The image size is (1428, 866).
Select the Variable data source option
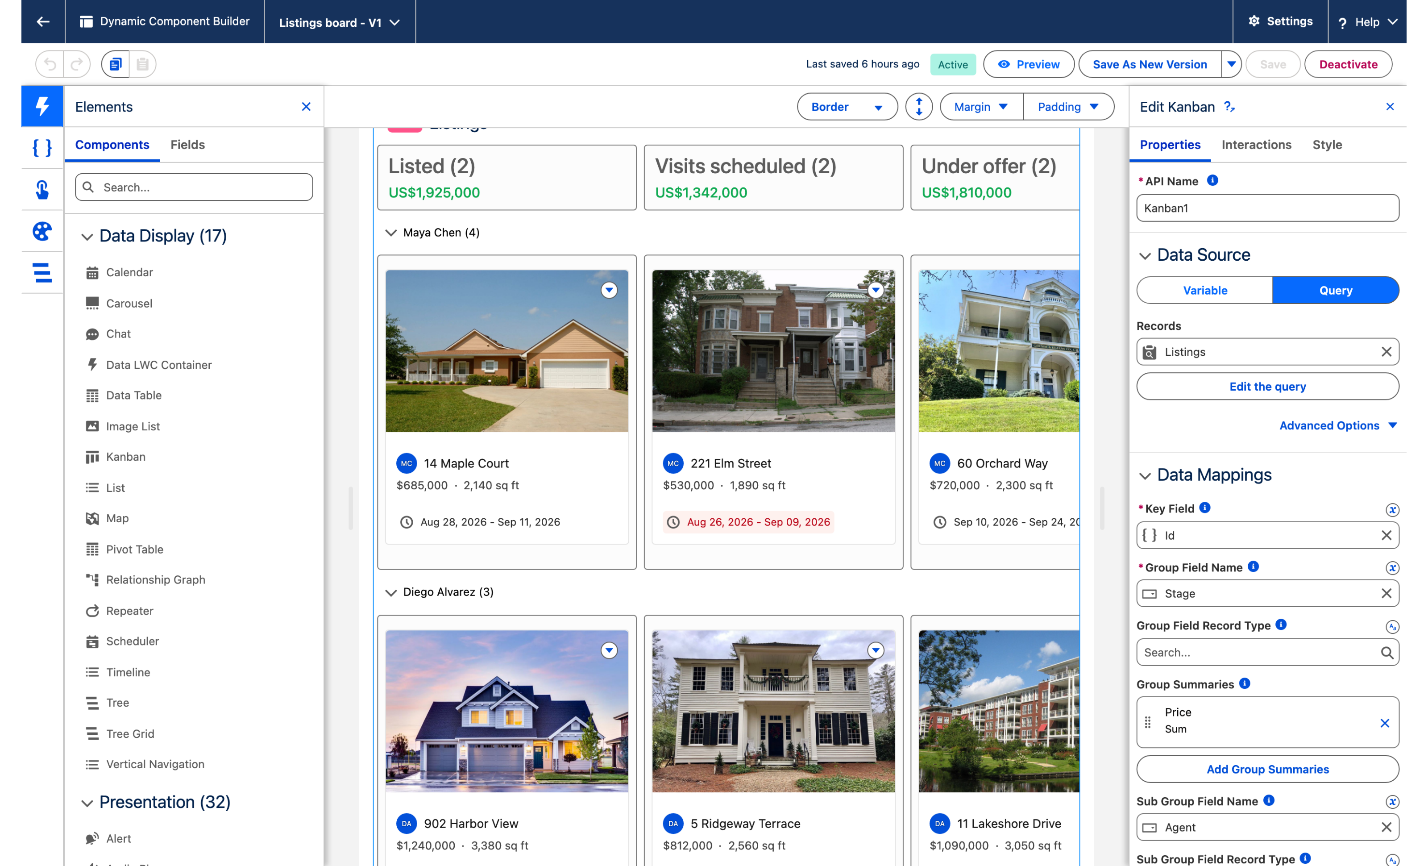pyautogui.click(x=1204, y=291)
